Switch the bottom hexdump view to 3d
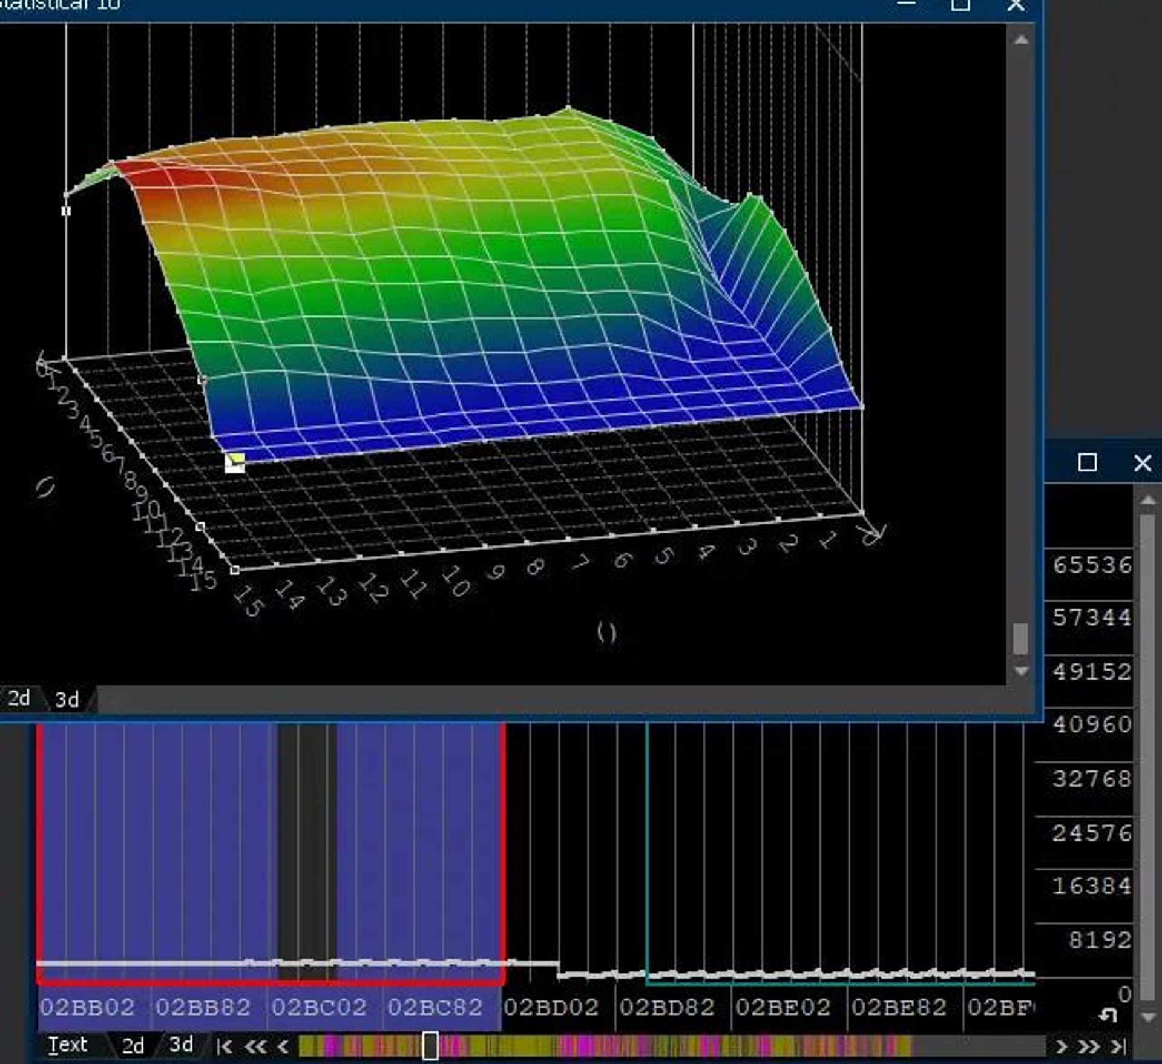 (181, 1045)
